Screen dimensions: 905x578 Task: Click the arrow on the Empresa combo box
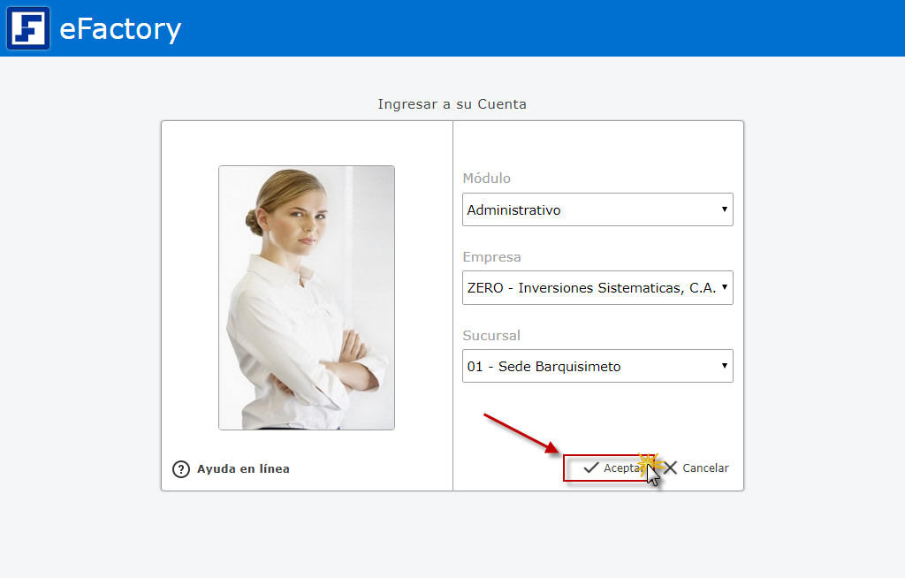(724, 288)
